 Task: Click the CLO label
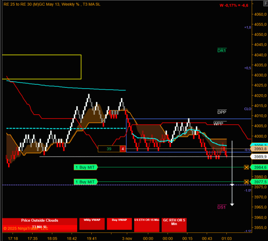[x=248, y=109]
